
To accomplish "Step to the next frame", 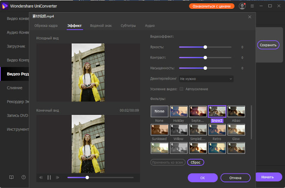I will [57, 177].
